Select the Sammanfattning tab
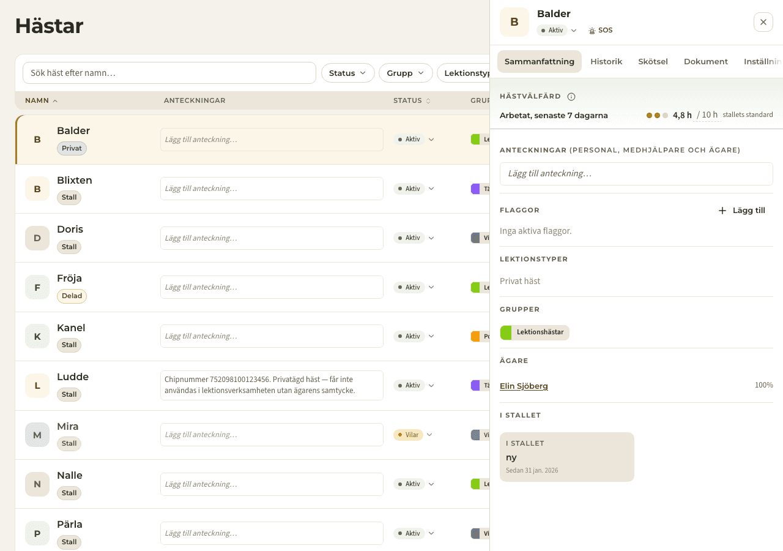The width and height of the screenshot is (783, 551). pos(540,61)
